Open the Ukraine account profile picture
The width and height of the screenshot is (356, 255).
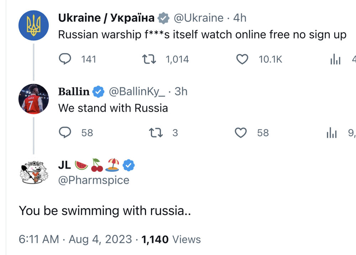pos(33,25)
